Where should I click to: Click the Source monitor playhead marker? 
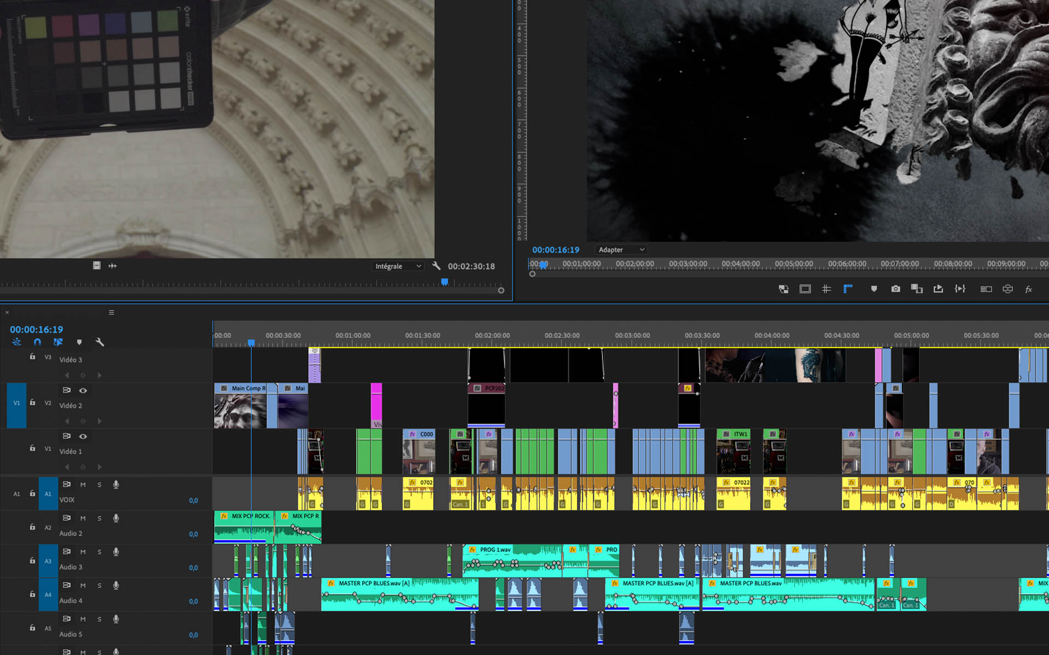(445, 282)
